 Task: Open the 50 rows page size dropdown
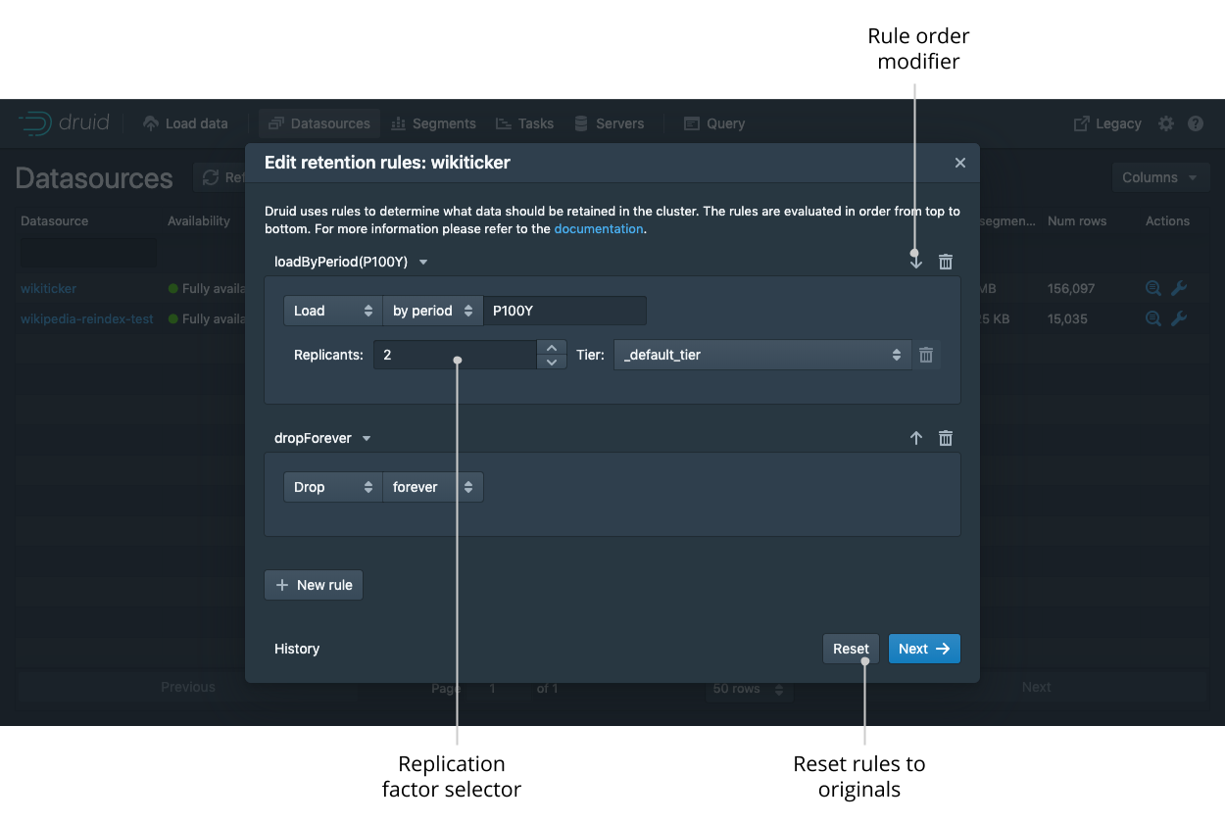(750, 689)
